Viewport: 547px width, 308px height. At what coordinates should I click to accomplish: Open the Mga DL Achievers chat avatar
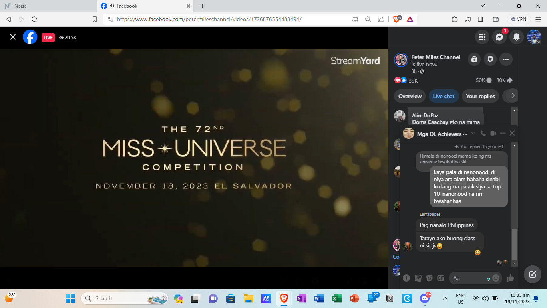(x=408, y=133)
